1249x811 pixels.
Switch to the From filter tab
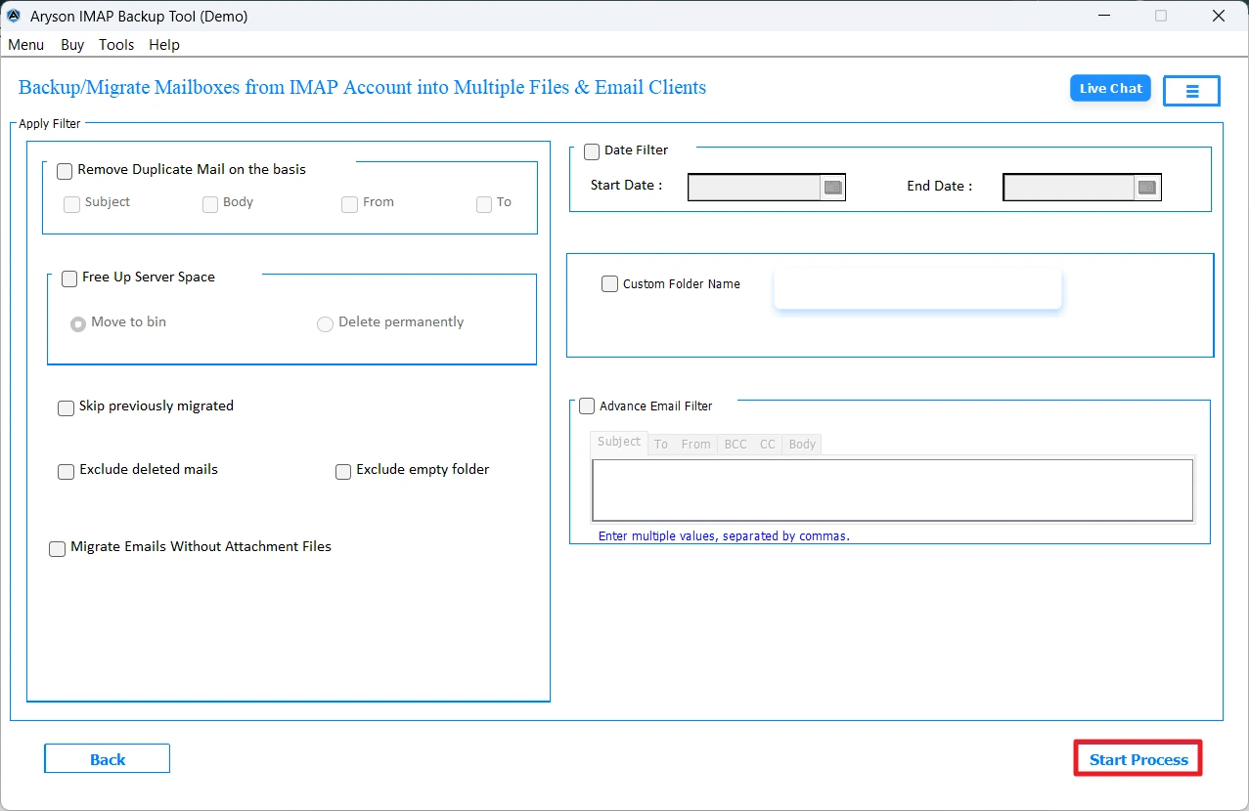[696, 444]
